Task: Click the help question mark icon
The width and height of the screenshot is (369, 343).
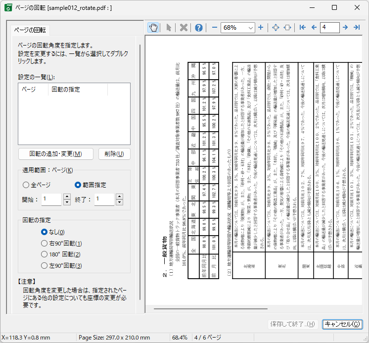Action: [x=199, y=28]
